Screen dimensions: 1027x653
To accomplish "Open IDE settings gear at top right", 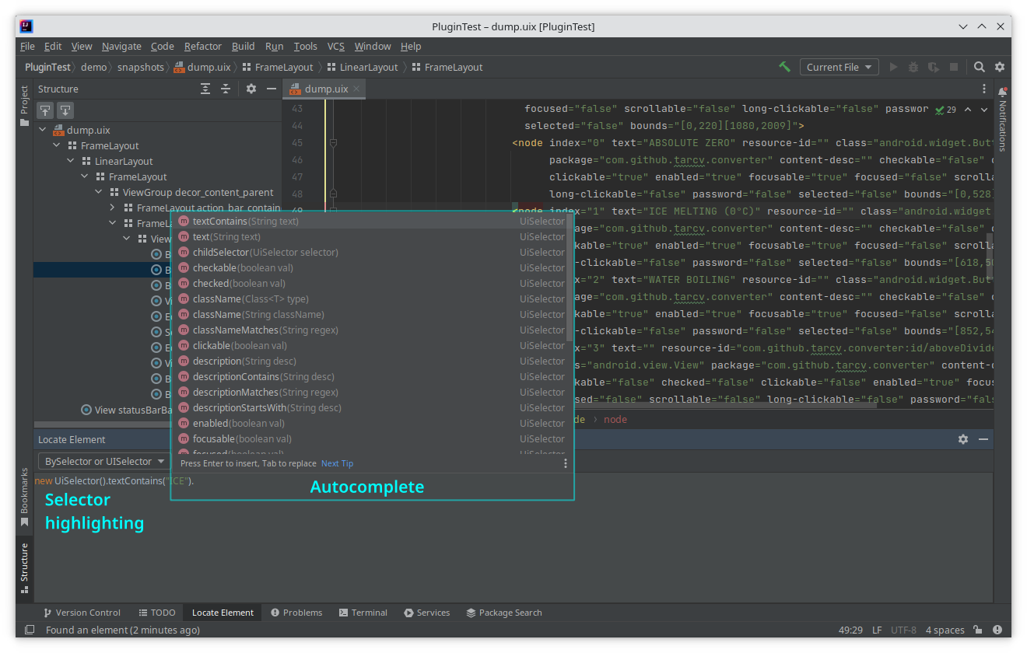I will [1000, 67].
